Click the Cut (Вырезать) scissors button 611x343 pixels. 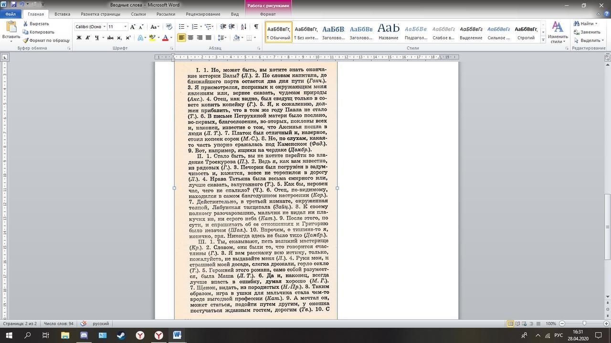point(36,24)
